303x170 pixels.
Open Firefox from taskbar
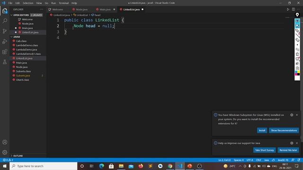pyautogui.click(x=141, y=166)
